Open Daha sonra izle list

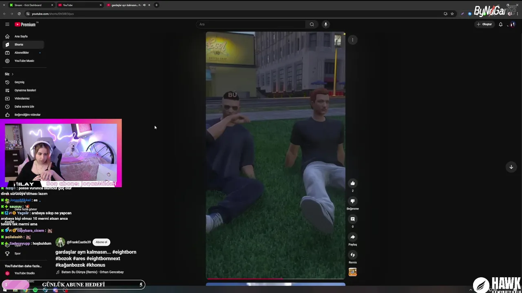click(23, 107)
